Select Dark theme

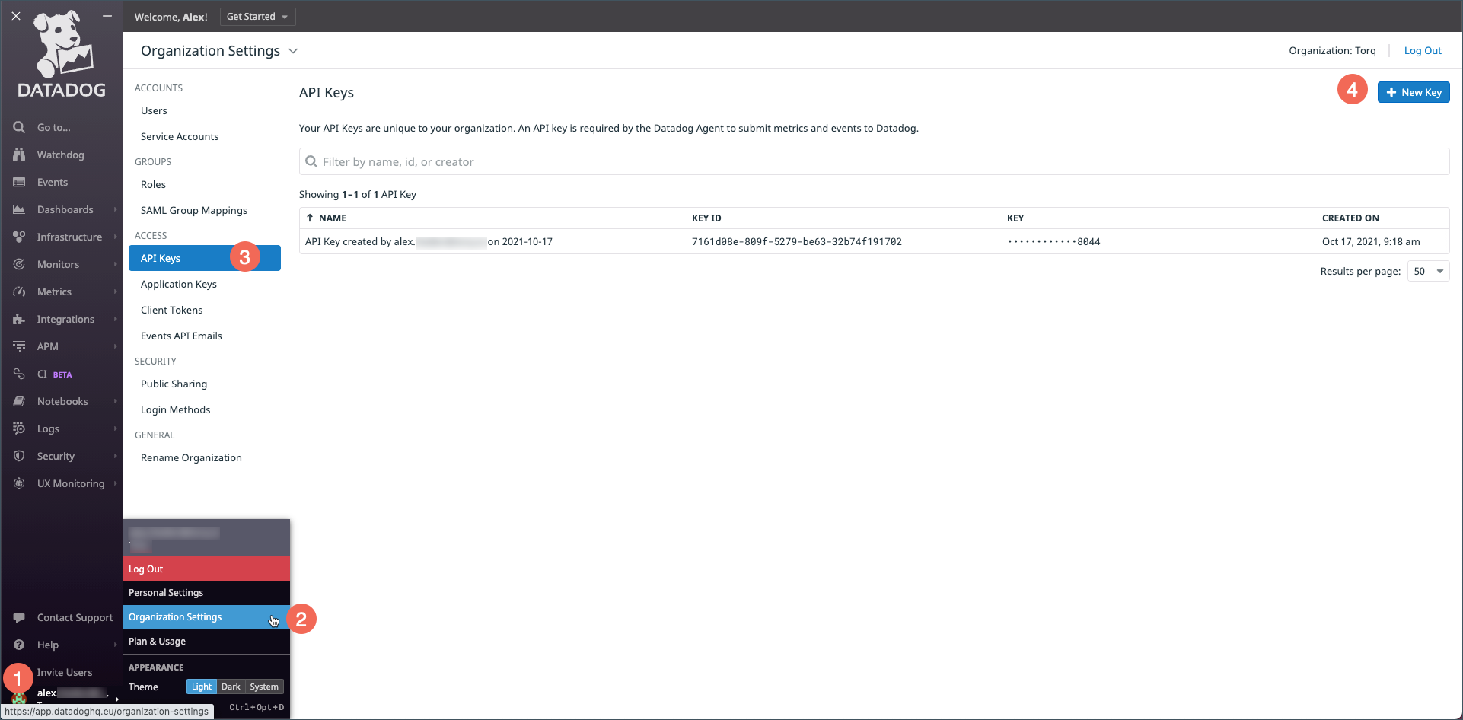pyautogui.click(x=231, y=687)
